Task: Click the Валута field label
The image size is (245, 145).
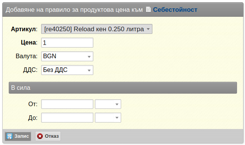Action: [27, 56]
